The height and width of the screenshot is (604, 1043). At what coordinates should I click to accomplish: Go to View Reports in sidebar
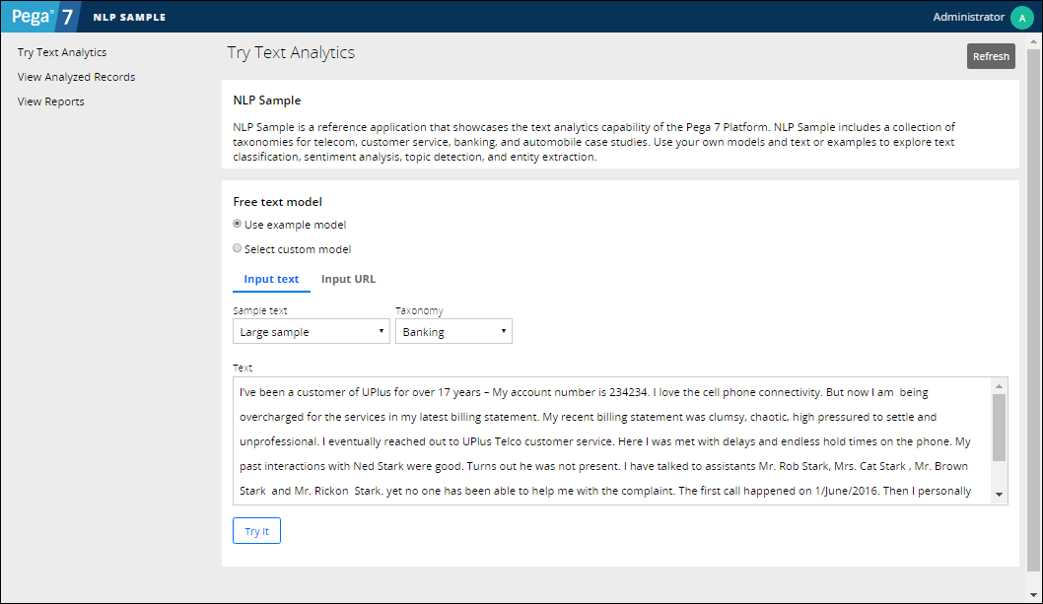pyautogui.click(x=51, y=101)
